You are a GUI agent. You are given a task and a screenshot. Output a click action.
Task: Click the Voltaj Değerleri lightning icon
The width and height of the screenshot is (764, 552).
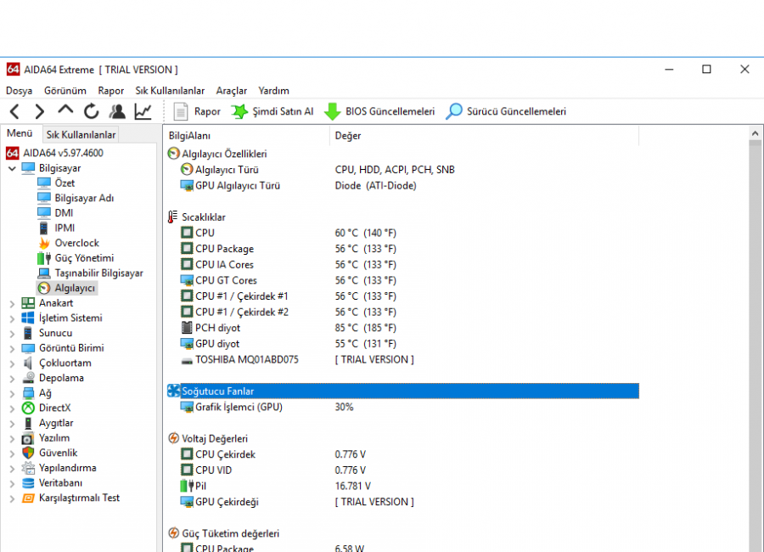[173, 438]
